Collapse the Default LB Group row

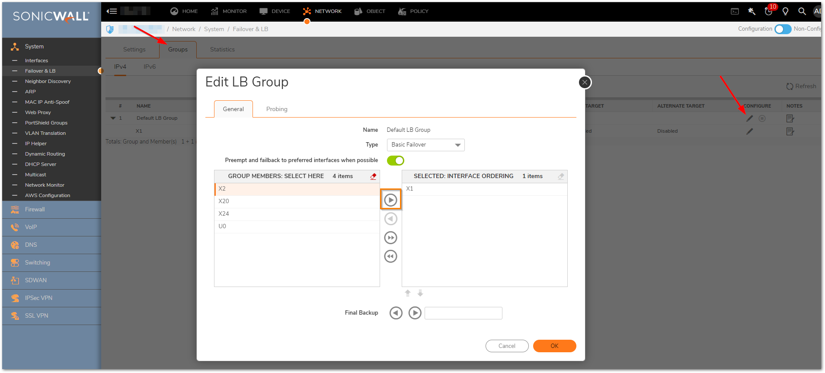pyautogui.click(x=113, y=118)
